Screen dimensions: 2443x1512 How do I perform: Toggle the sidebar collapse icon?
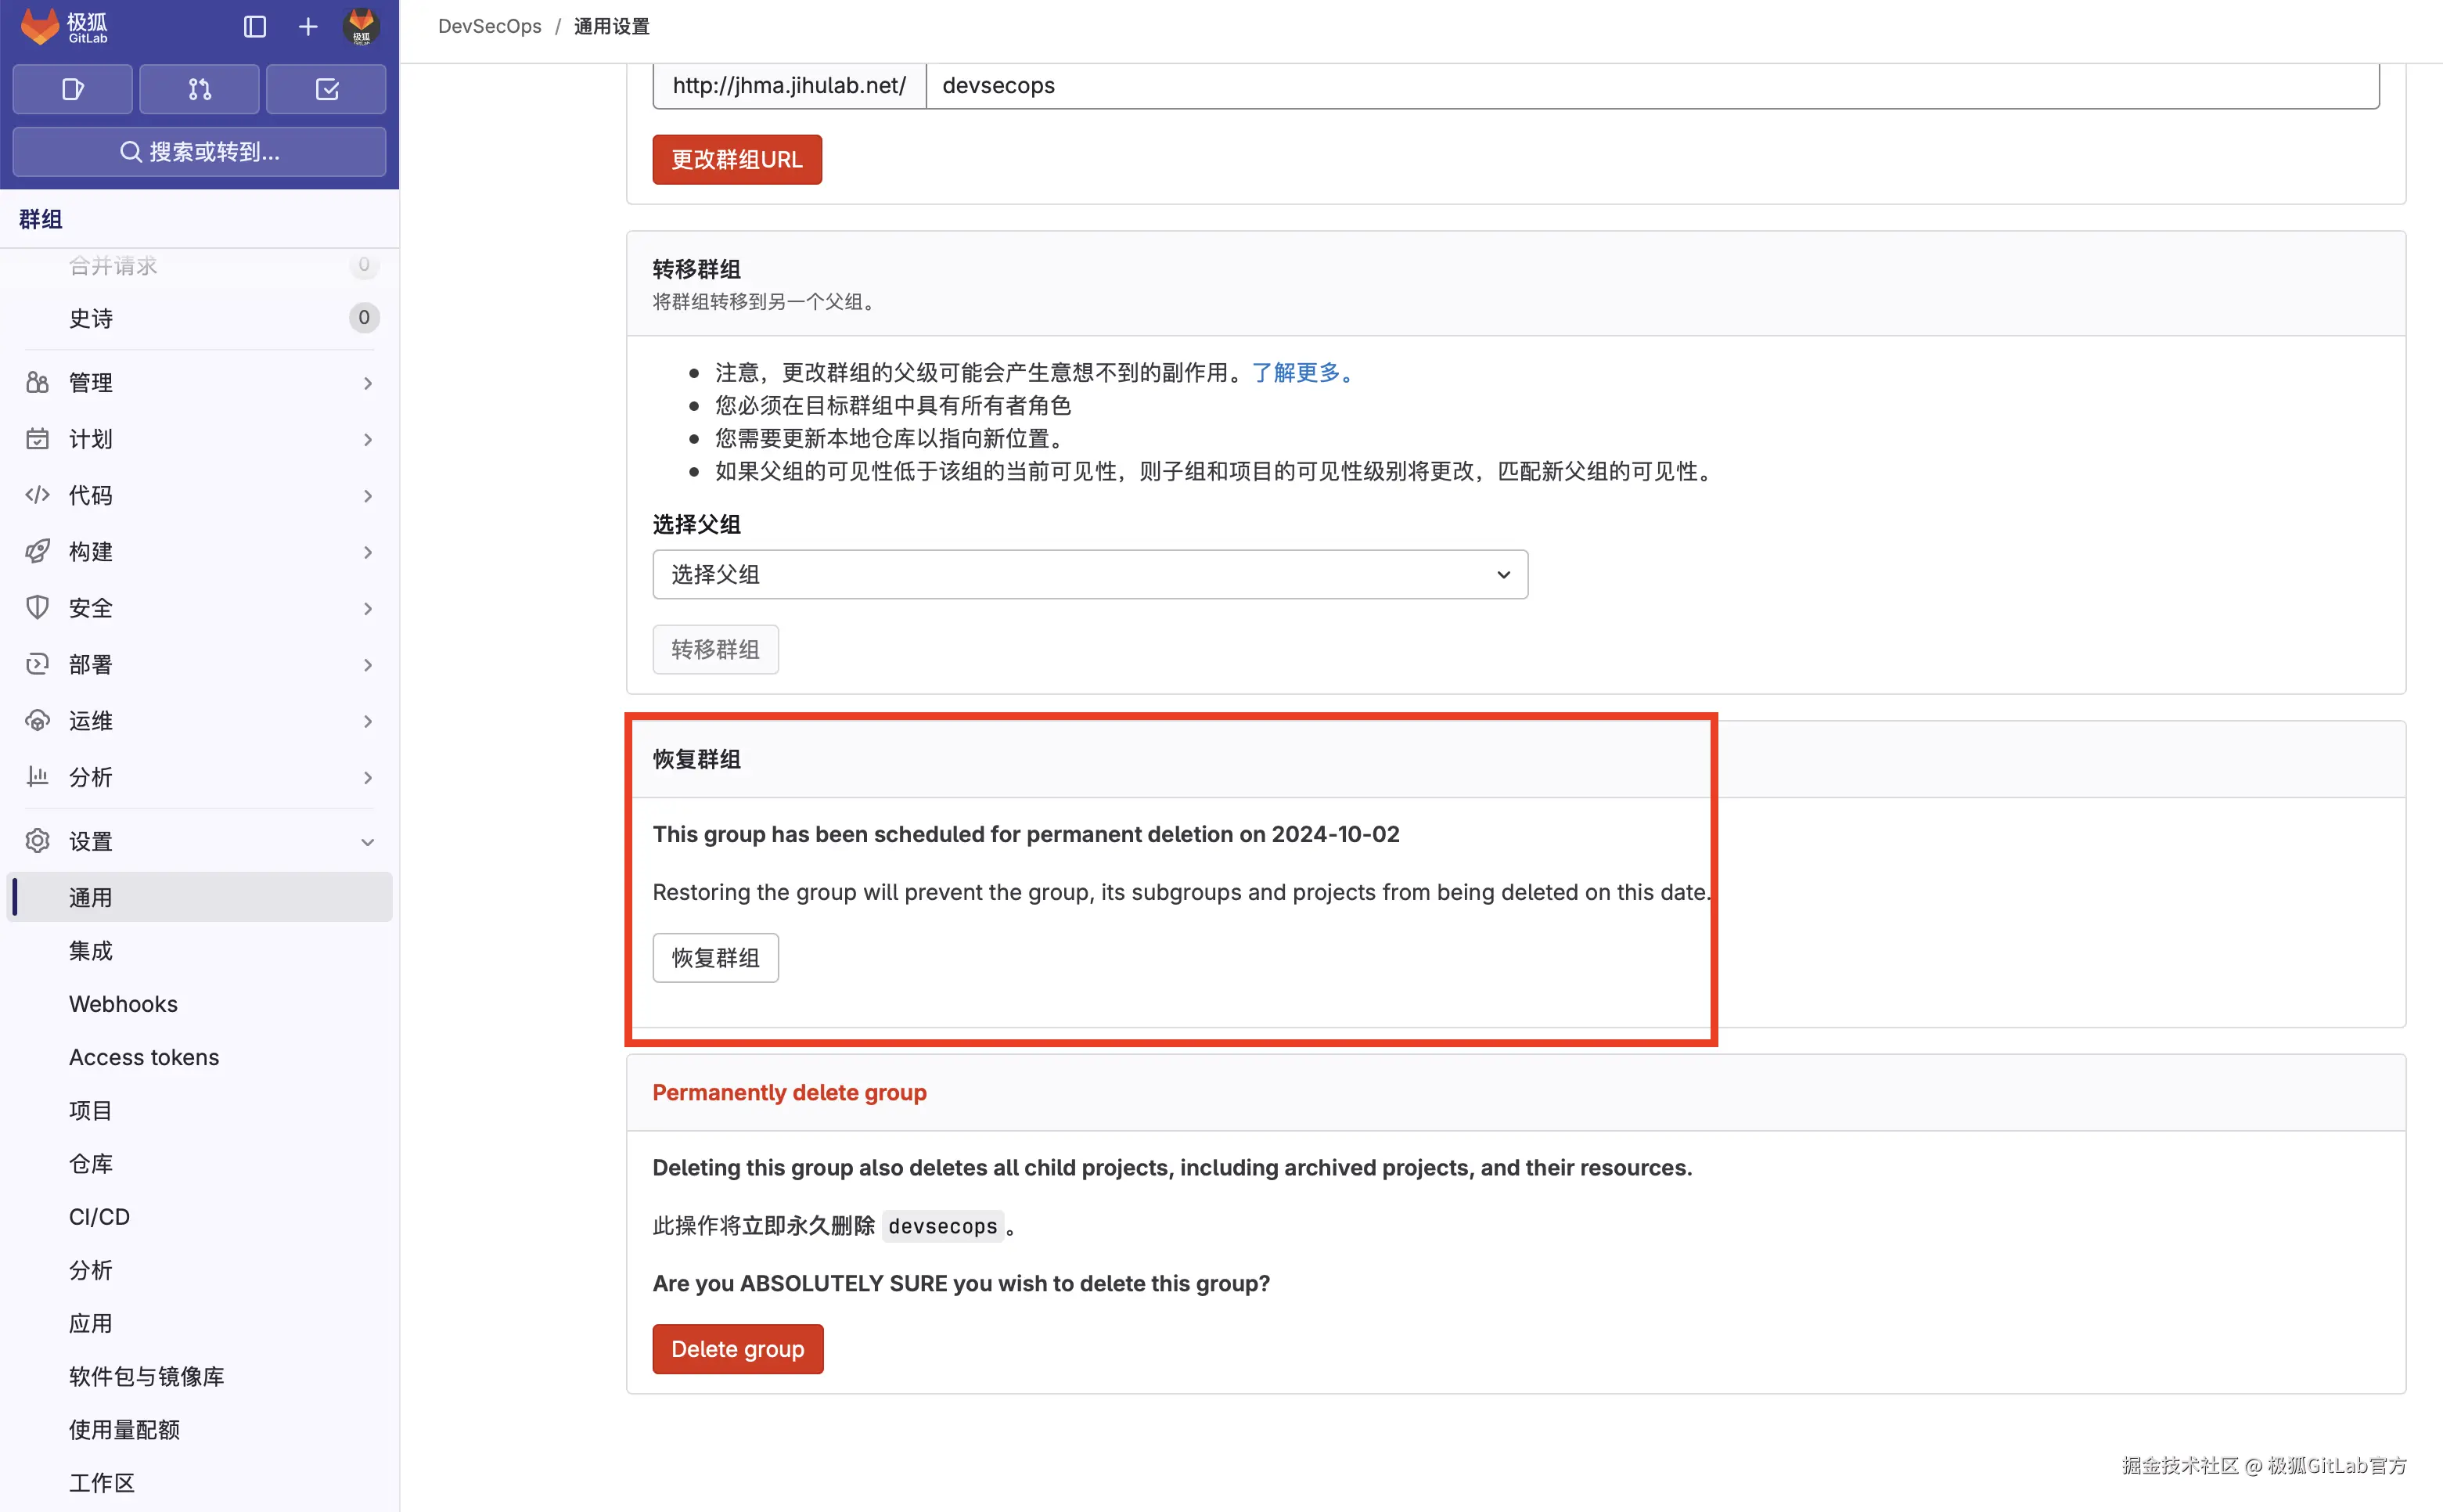255,27
